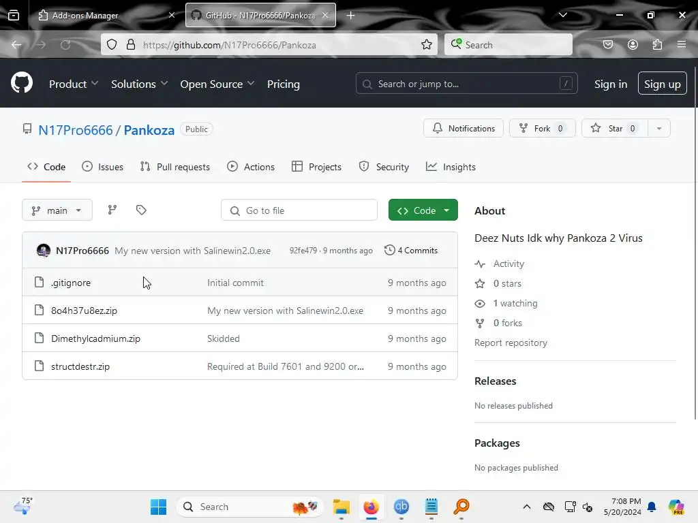Screen dimensions: 698x523
Task: Open the structdestr.zip file
Action: (x=80, y=366)
